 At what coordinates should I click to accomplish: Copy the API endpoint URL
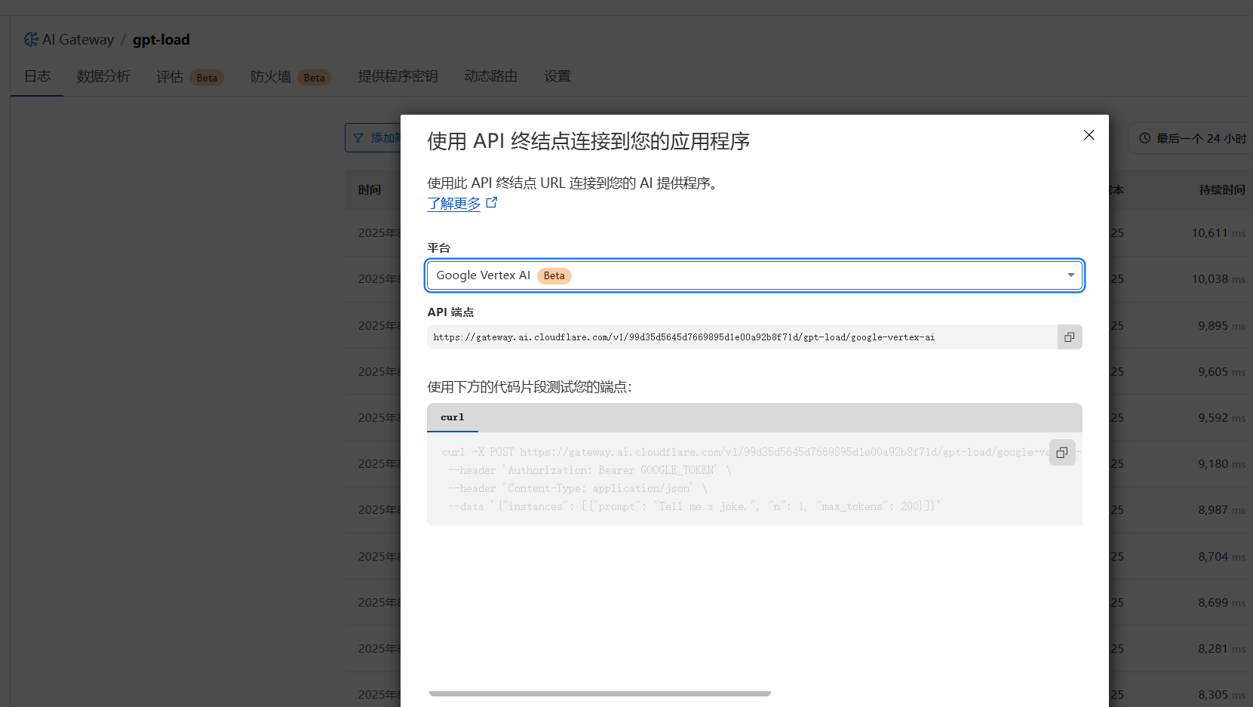1069,337
